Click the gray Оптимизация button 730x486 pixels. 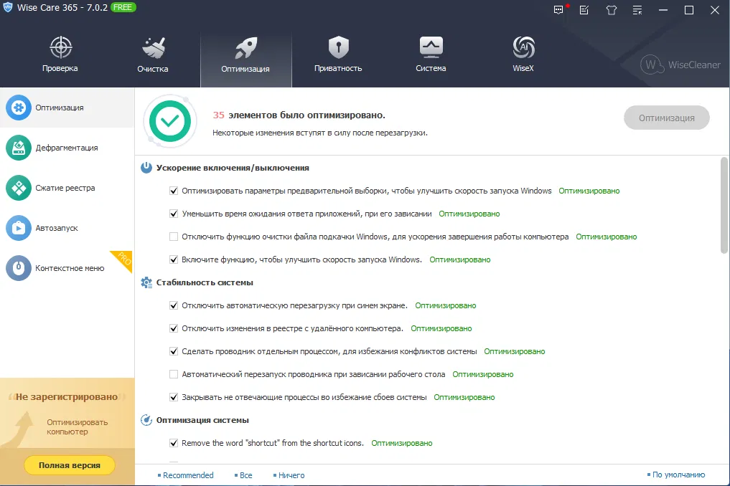tap(666, 118)
